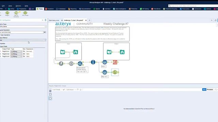Select the Text To Columns tool
Image resolution: width=218 pixels, height=122 pixels.
point(16,14)
